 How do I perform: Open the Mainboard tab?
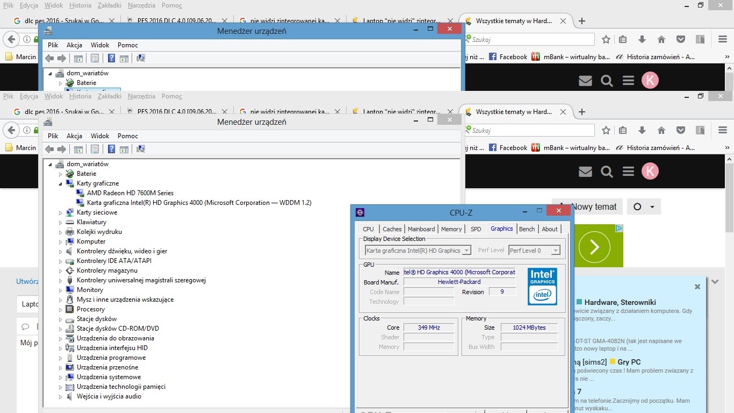coord(421,229)
